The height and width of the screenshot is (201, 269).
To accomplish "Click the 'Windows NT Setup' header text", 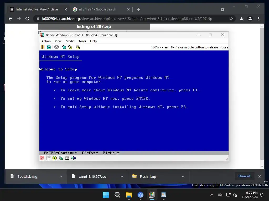I will (x=60, y=57).
